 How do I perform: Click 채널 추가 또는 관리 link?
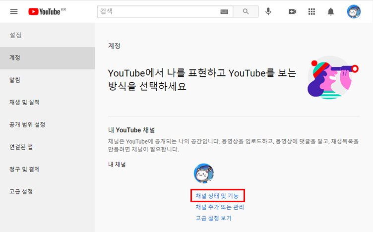220,207
